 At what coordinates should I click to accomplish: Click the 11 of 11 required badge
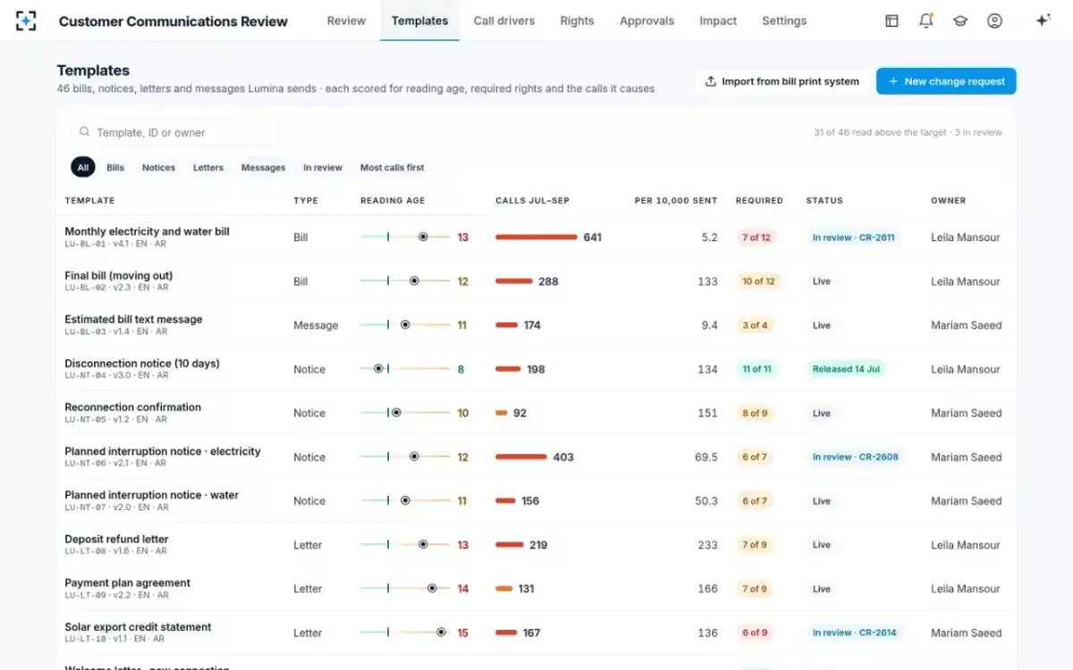point(756,369)
